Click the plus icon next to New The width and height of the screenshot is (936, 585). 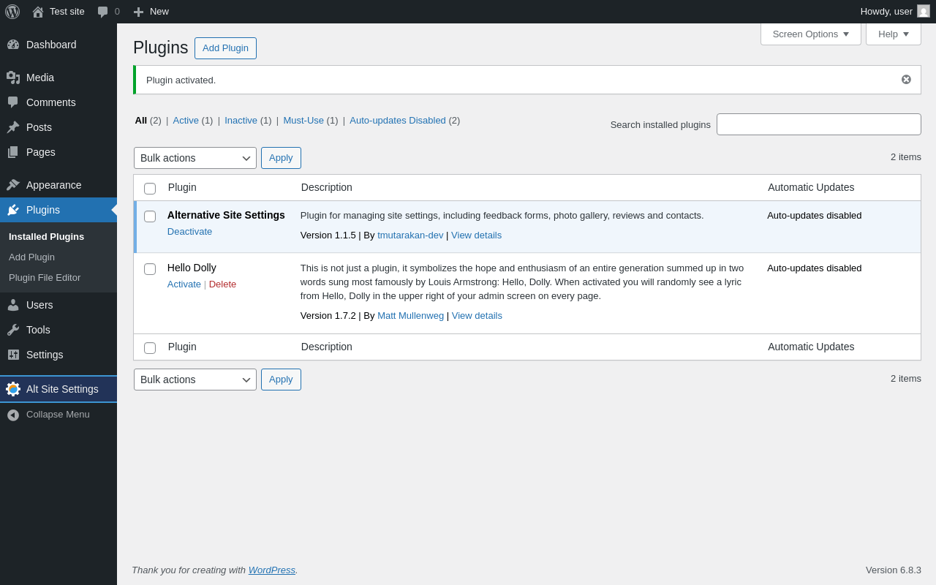pos(138,12)
